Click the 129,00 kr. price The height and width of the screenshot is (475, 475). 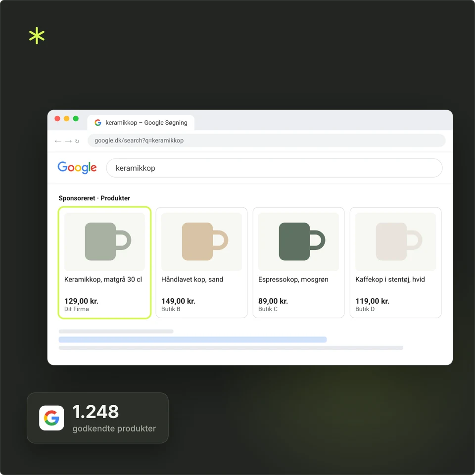[81, 301]
